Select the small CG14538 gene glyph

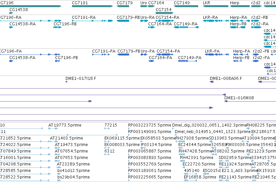(x=11, y=13)
